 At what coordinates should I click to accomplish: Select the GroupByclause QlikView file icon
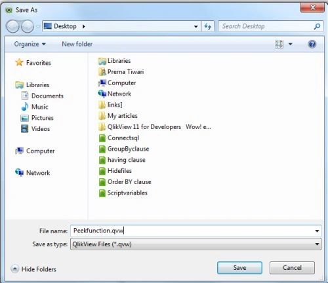click(x=102, y=149)
